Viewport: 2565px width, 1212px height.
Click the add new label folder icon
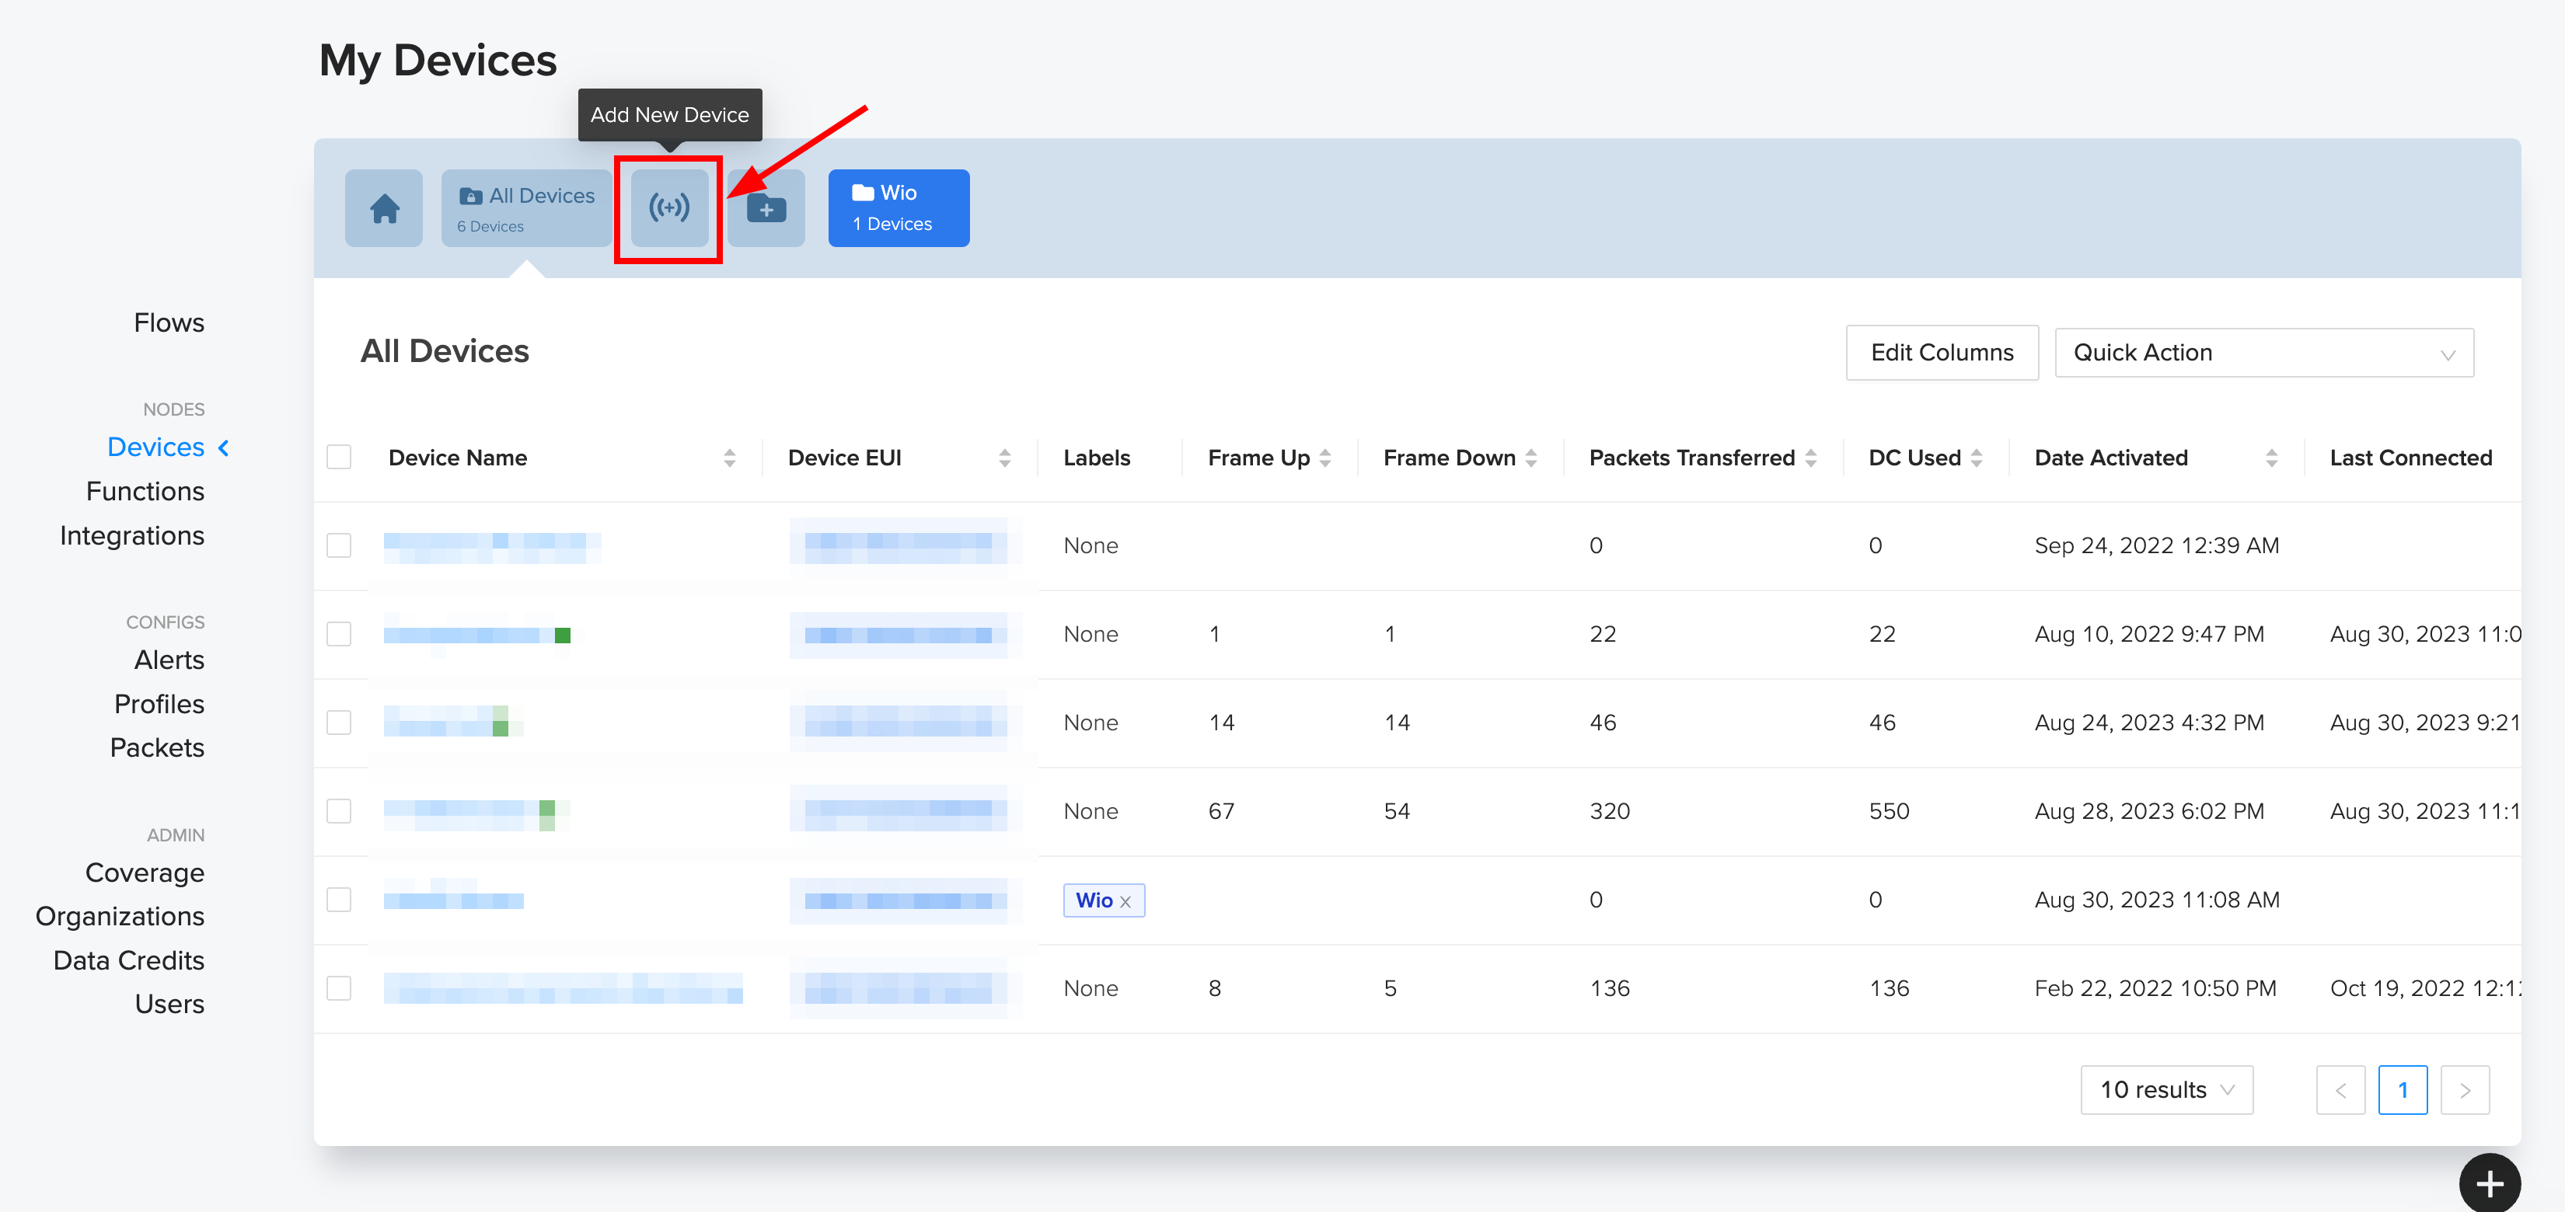tap(766, 208)
